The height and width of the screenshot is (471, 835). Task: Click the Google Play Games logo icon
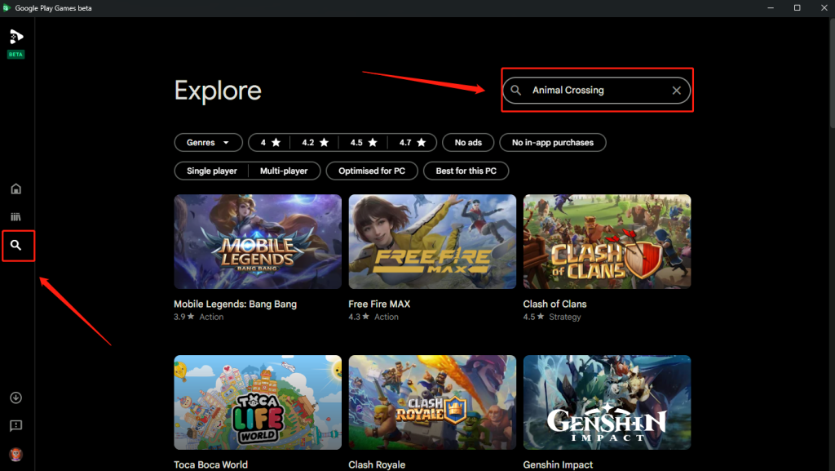(x=16, y=37)
